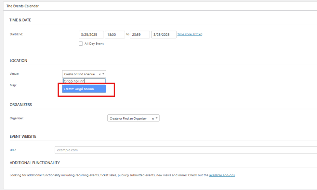Clear the venue selection with the x icon
This screenshot has width=317, height=190.
pos(99,74)
